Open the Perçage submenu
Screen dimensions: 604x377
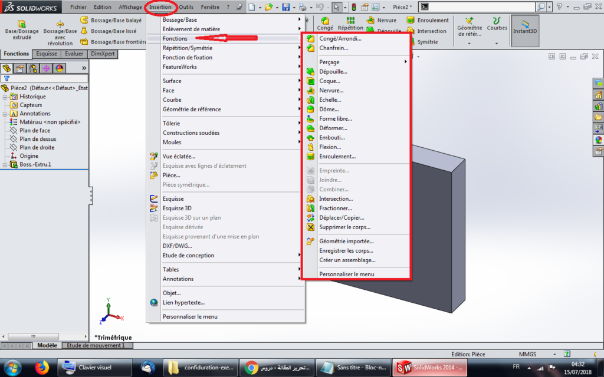click(x=329, y=62)
